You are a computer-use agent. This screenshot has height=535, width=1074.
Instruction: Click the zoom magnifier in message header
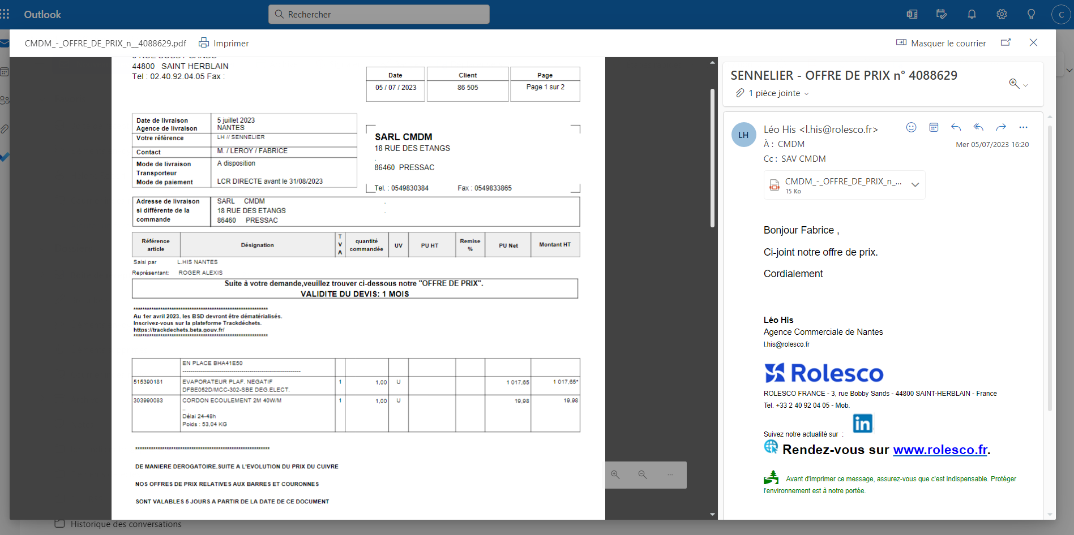pyautogui.click(x=1014, y=84)
